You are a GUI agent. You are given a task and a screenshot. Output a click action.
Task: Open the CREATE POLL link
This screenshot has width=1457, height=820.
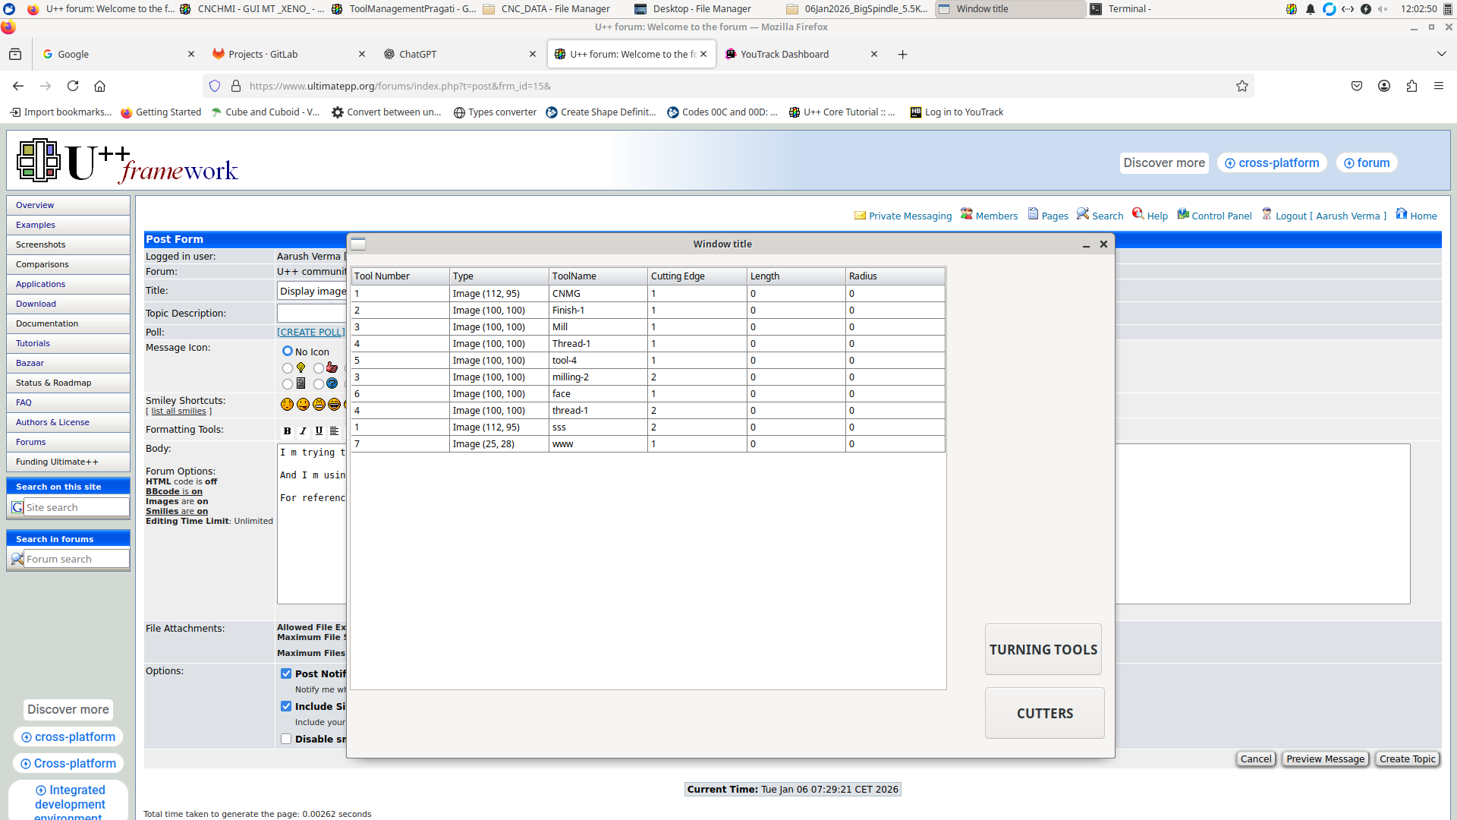310,333
